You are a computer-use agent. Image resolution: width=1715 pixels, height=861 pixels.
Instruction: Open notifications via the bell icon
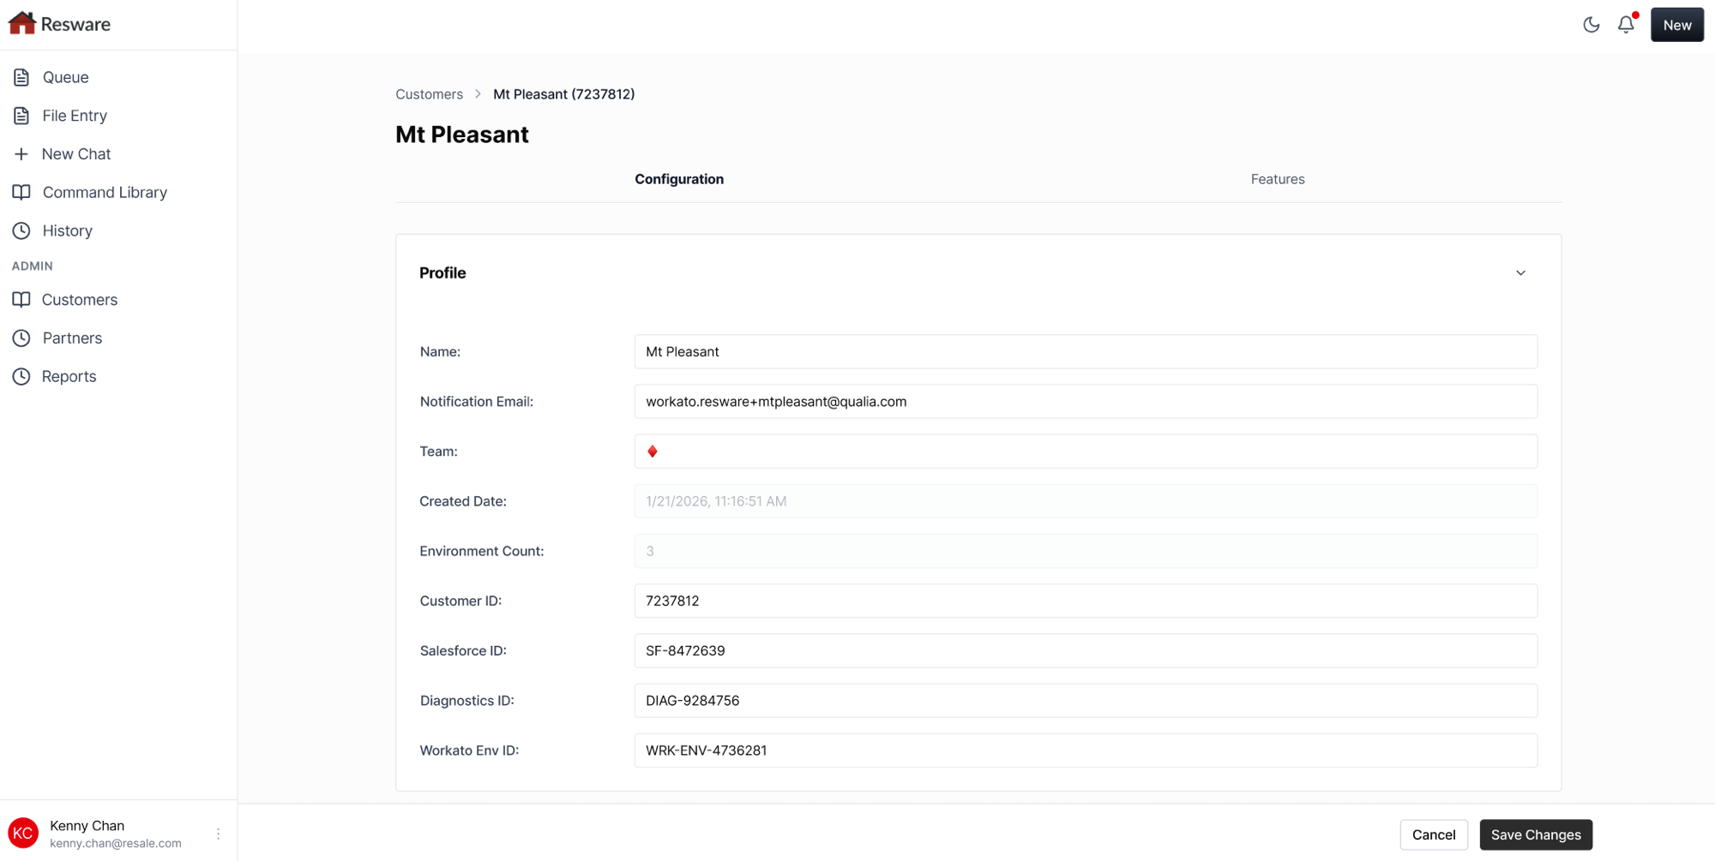1626,25
